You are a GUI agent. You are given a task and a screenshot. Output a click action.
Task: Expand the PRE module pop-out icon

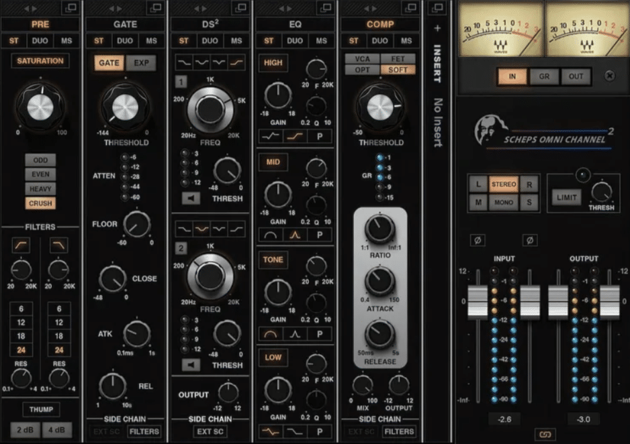[x=71, y=7]
